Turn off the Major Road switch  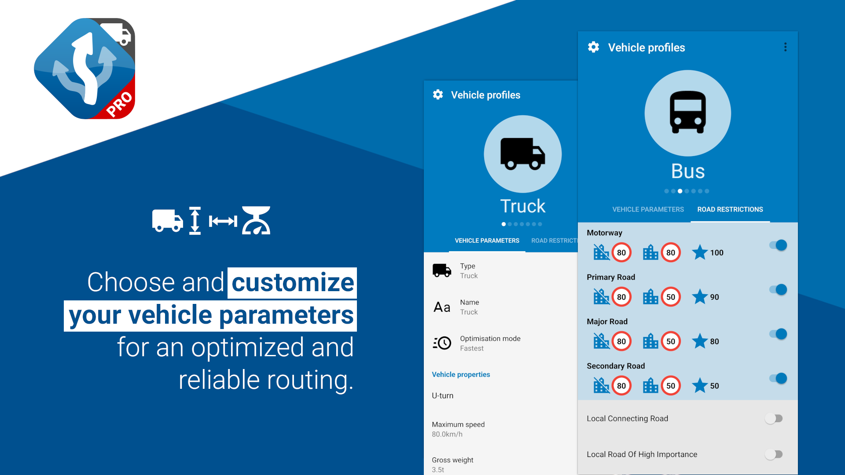[x=778, y=334]
